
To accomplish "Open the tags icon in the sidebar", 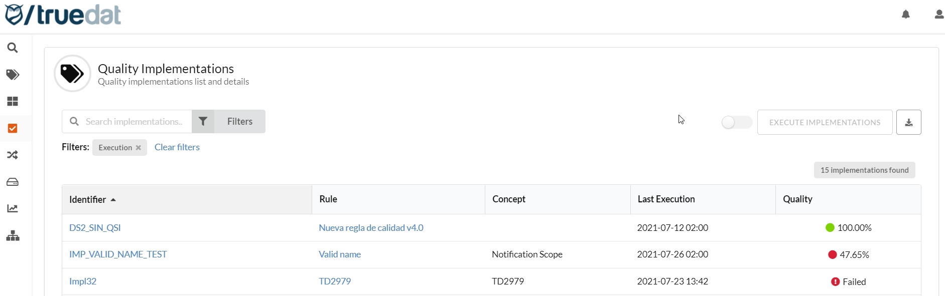I will click(13, 75).
